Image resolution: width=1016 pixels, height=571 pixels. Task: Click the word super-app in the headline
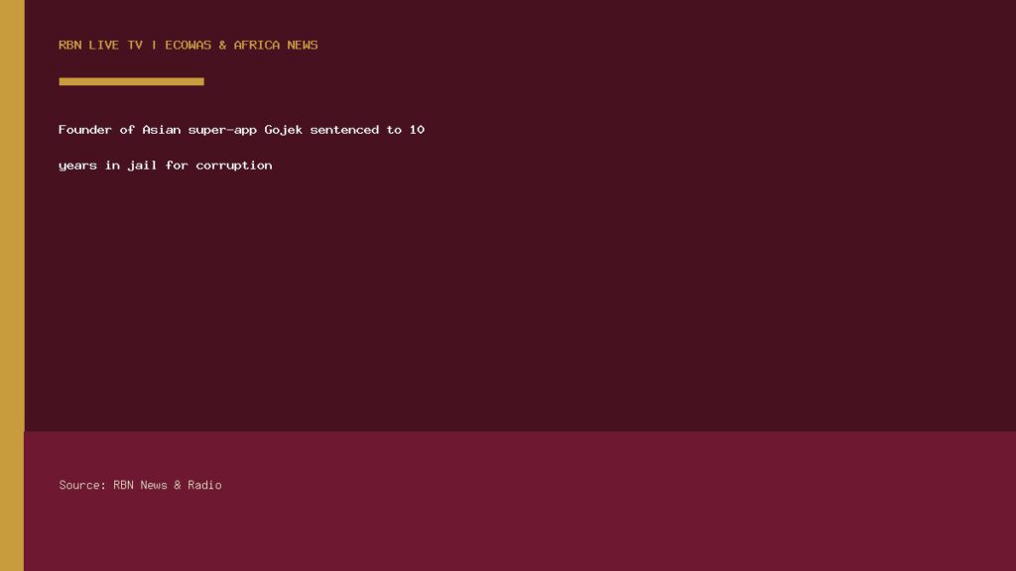tap(222, 130)
